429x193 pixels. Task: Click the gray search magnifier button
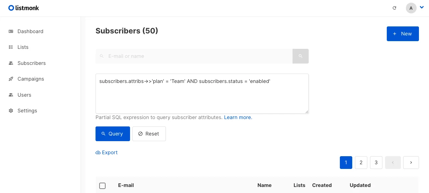[x=301, y=56]
